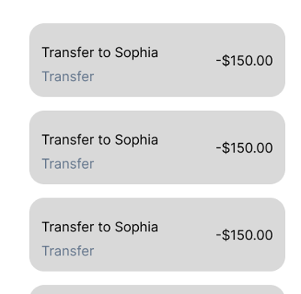Select the blue Transfer category label in second card
301x294 pixels.
tap(68, 164)
